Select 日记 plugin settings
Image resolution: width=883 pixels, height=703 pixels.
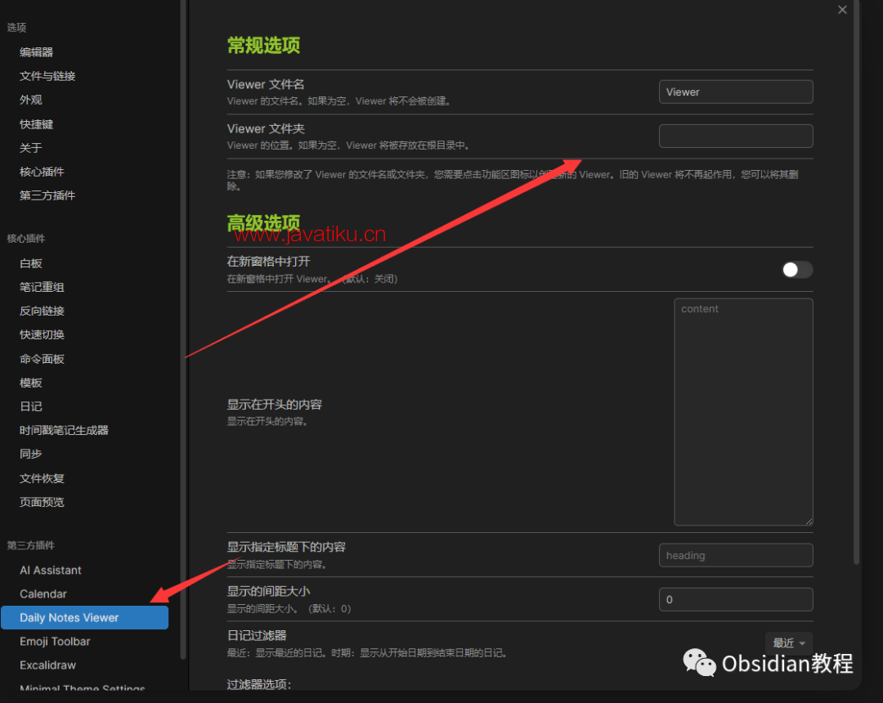(30, 406)
